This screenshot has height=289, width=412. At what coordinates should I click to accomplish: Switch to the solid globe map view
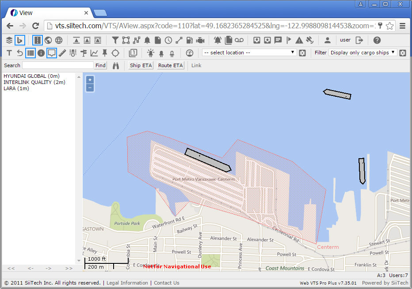(48, 40)
